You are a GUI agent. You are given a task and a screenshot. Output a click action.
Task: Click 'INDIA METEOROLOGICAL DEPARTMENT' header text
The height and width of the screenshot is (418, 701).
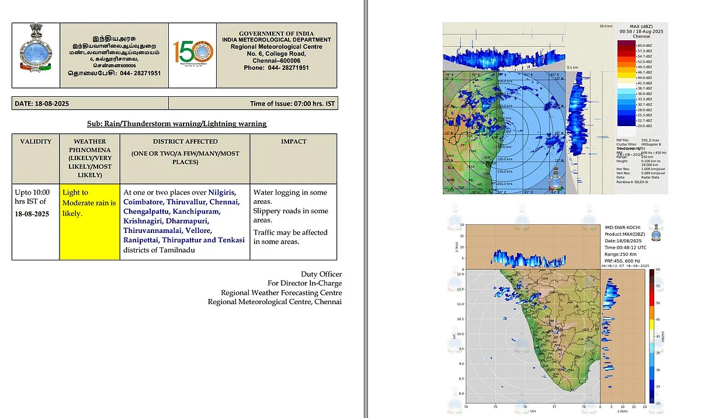tap(276, 40)
